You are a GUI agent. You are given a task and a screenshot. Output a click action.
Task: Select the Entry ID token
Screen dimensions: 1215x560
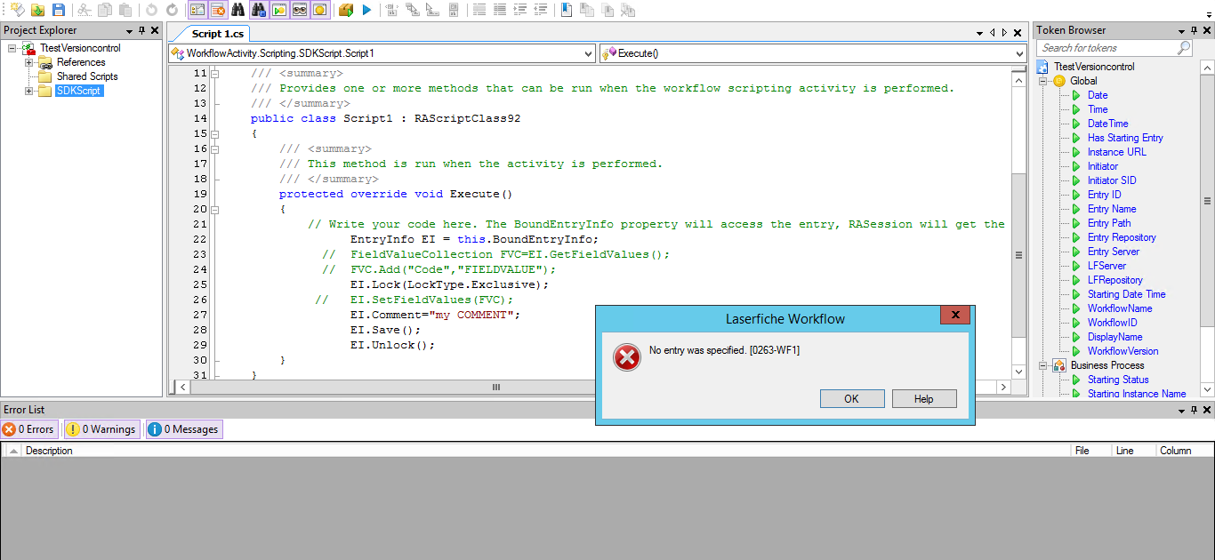pyautogui.click(x=1104, y=195)
